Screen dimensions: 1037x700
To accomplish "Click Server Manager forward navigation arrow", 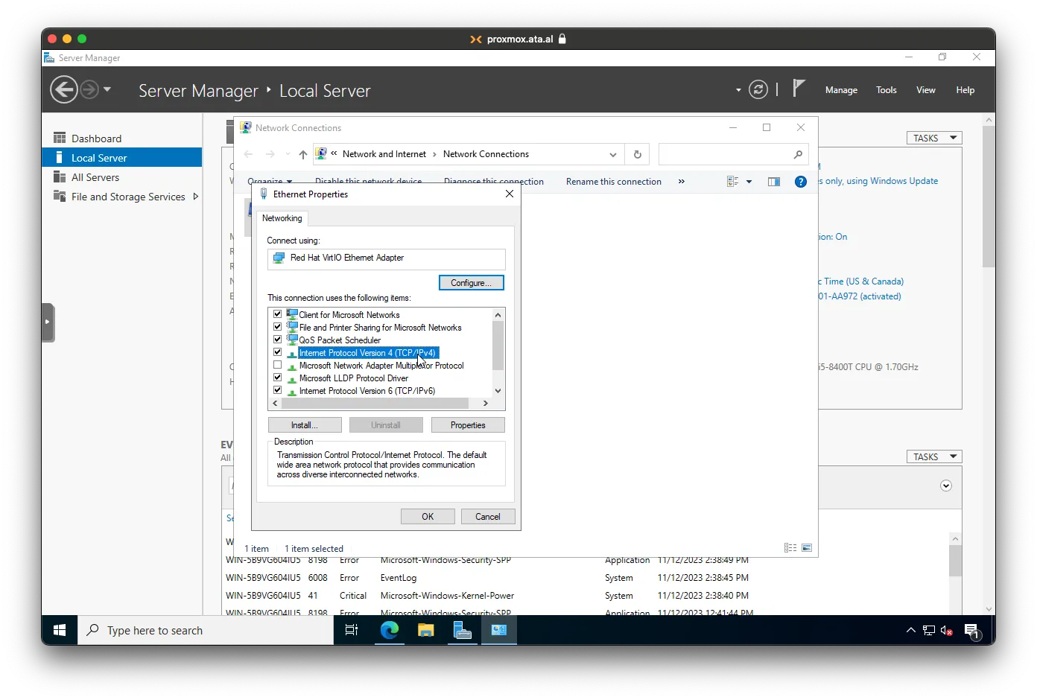I will point(89,90).
